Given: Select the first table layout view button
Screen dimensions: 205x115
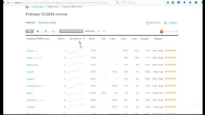Looking at the screenshot, I should coord(29,31).
